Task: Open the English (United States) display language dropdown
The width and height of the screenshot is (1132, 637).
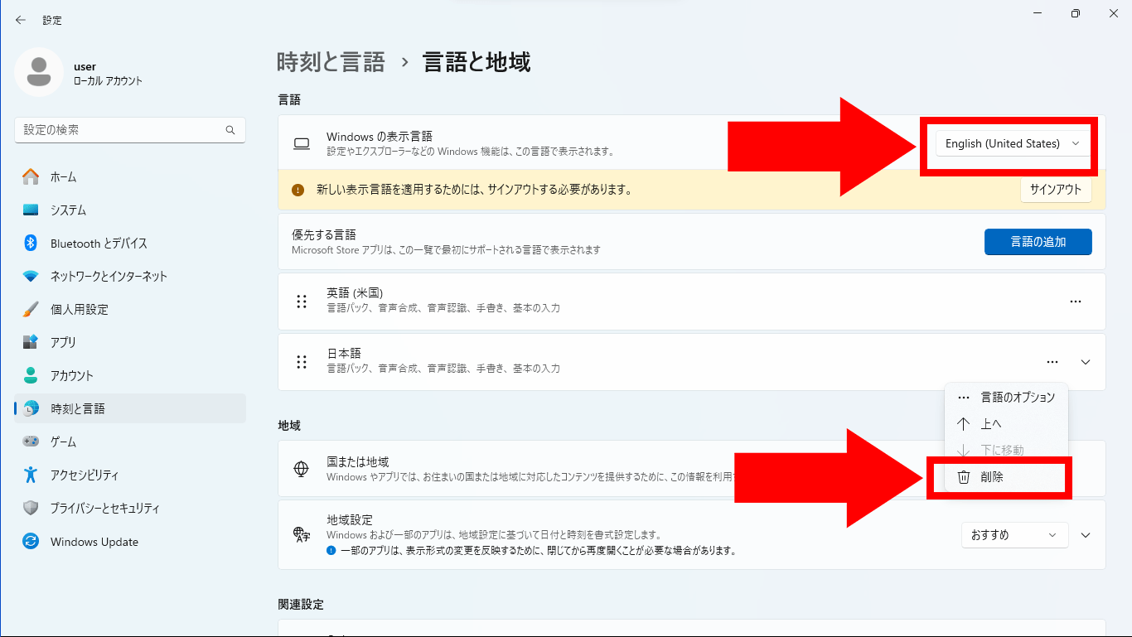Action: tap(1012, 142)
